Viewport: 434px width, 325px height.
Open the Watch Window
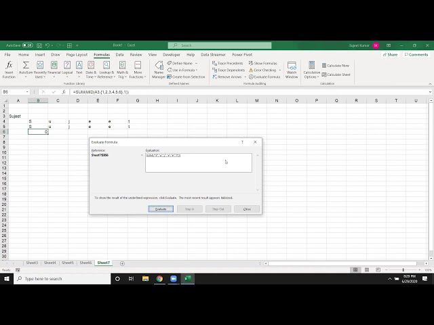292,70
